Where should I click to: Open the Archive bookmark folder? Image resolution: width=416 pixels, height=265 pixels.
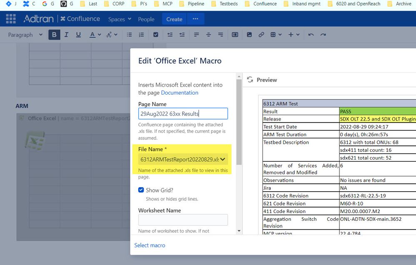pos(399,4)
